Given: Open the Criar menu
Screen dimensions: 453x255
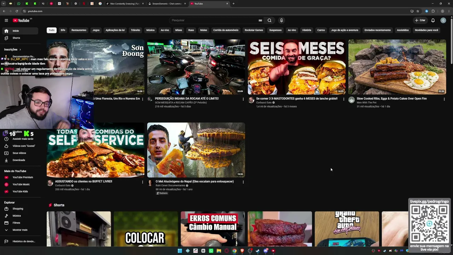Looking at the screenshot, I should 420,20.
